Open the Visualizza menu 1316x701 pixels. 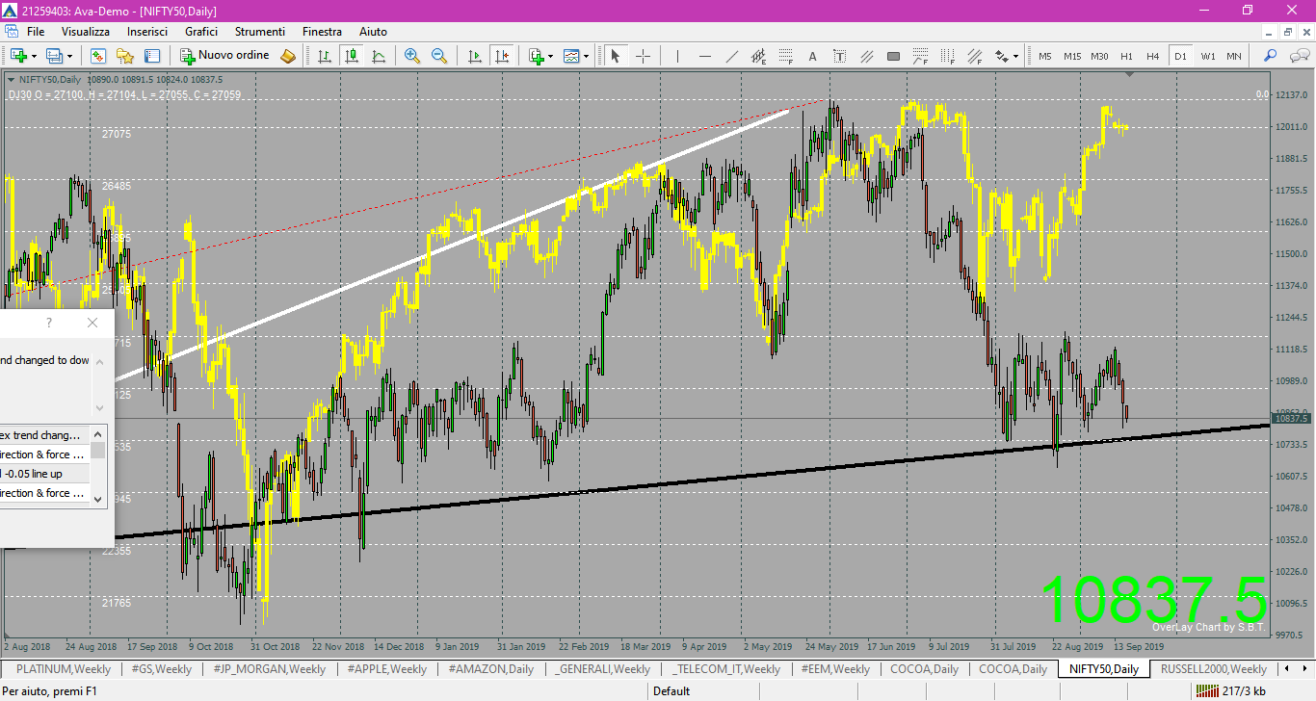pos(86,32)
